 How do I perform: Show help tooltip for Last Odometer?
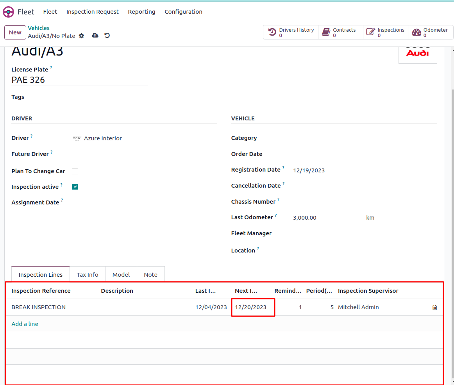[276, 215]
